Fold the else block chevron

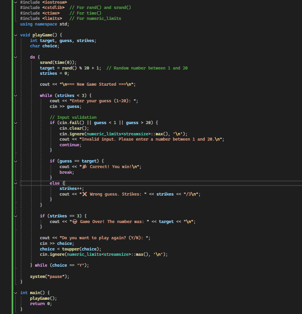[x=16, y=183]
